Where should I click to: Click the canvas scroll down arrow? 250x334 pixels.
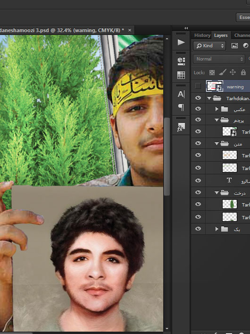click(x=167, y=329)
